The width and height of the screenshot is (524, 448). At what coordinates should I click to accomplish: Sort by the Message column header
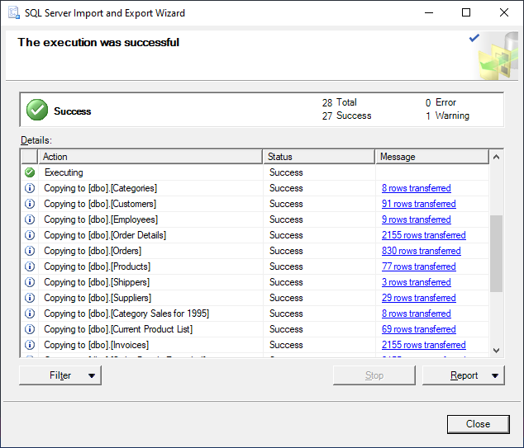[x=432, y=157]
